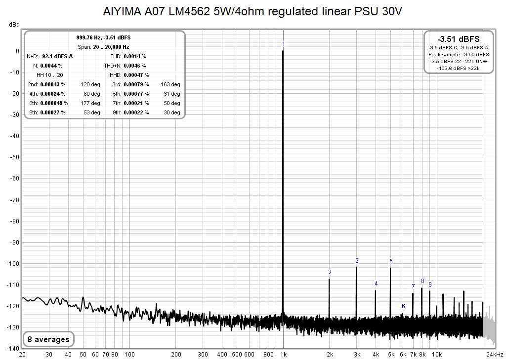Click the -140 tick label on level axis
The height and width of the screenshot is (360, 506).
[13, 348]
